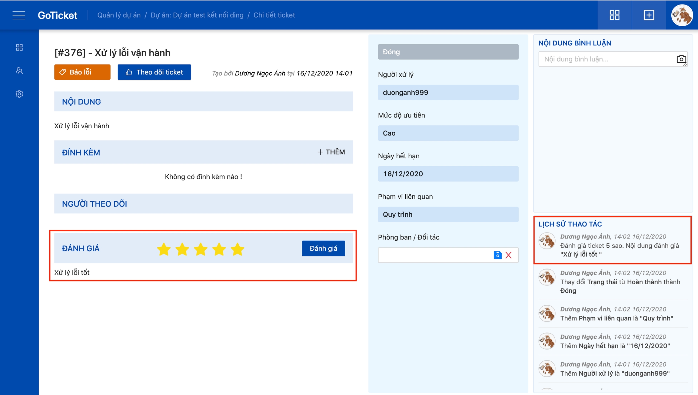
Task: Open Mức độ ưu tiên Cao dropdown
Action: pos(448,133)
